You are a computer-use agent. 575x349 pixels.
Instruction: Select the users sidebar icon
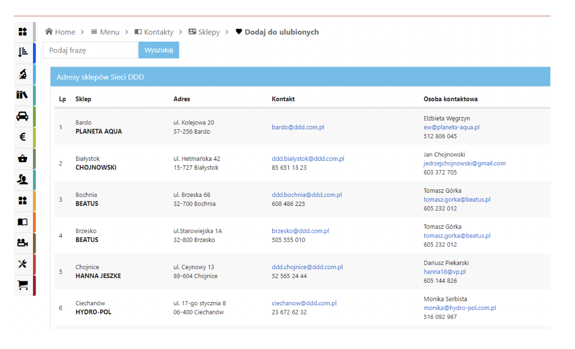coord(23,180)
